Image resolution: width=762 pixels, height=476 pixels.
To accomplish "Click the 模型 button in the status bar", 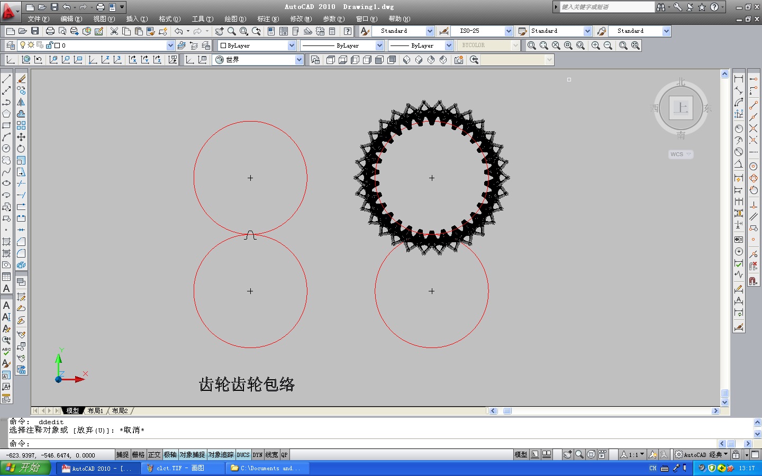I will (x=521, y=455).
